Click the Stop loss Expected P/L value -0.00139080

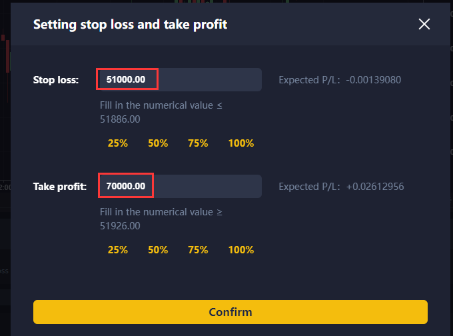tap(374, 80)
